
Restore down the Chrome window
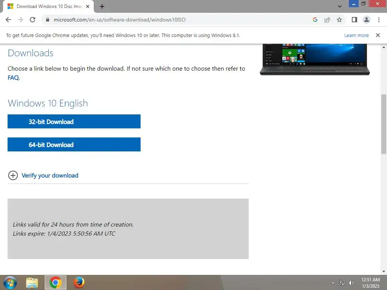tap(363, 4)
